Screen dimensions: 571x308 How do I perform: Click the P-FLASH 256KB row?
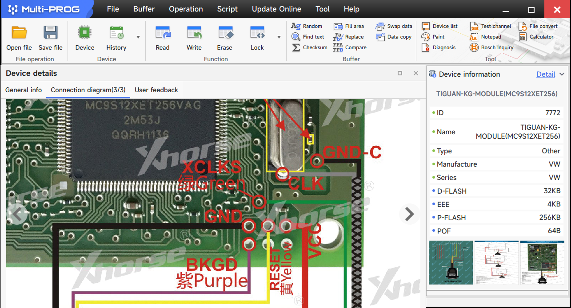496,218
